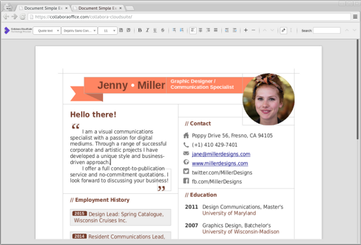Enable align left
The width and height of the screenshot is (361, 245).
click(193, 30)
